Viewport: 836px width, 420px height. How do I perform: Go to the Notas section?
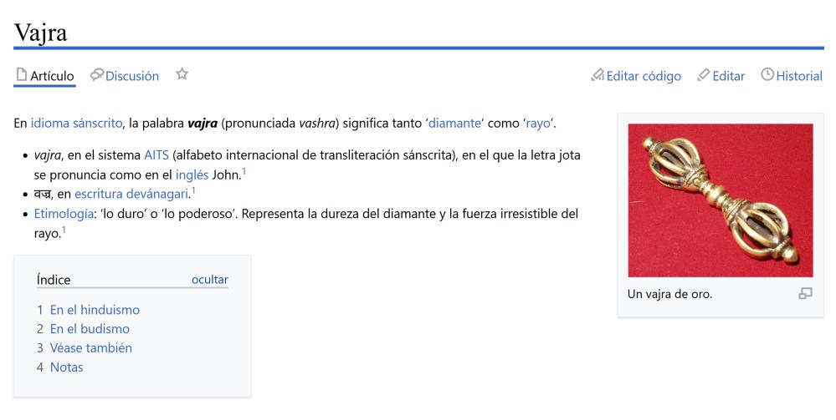66,367
